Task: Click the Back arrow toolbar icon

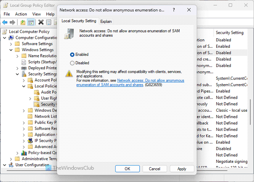Action: 5,22
